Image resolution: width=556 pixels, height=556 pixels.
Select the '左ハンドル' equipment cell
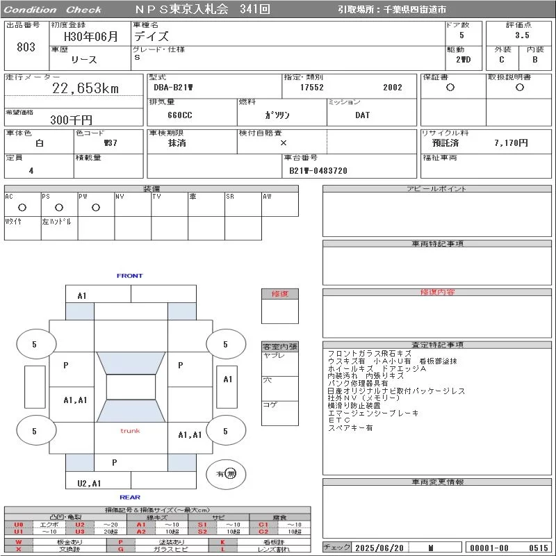[60, 229]
